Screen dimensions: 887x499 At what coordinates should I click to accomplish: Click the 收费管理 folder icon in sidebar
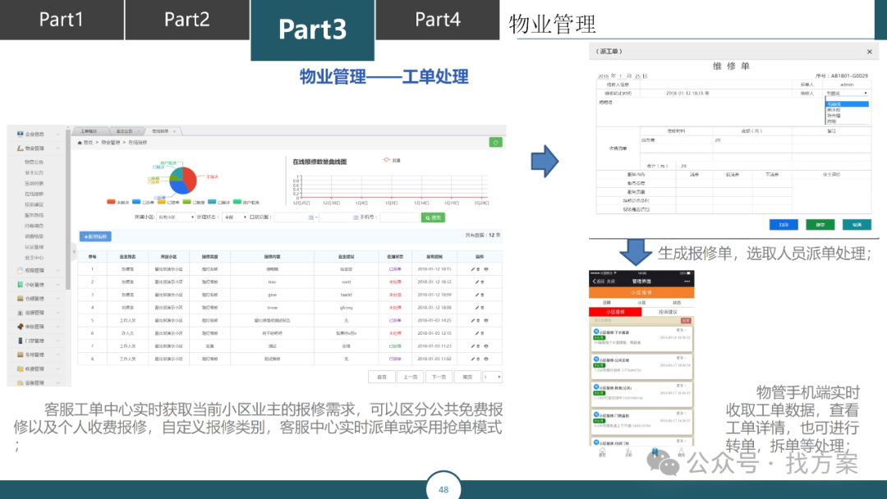coord(20,369)
